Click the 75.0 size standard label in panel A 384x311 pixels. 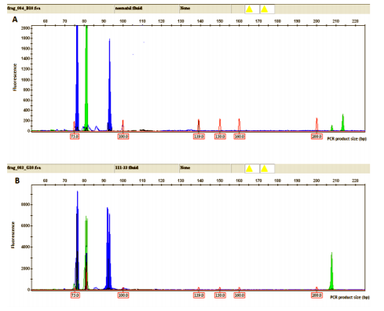75,137
